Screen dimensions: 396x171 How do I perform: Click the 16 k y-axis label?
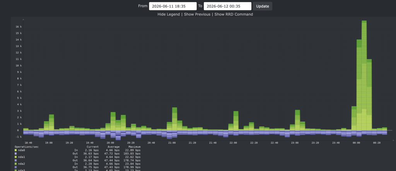[19, 27]
